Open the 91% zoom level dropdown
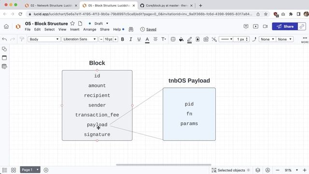Viewport: 309px width, 174px height. (291, 170)
